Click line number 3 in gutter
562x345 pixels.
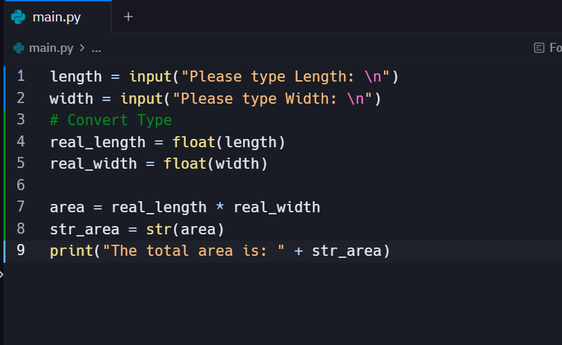(21, 120)
